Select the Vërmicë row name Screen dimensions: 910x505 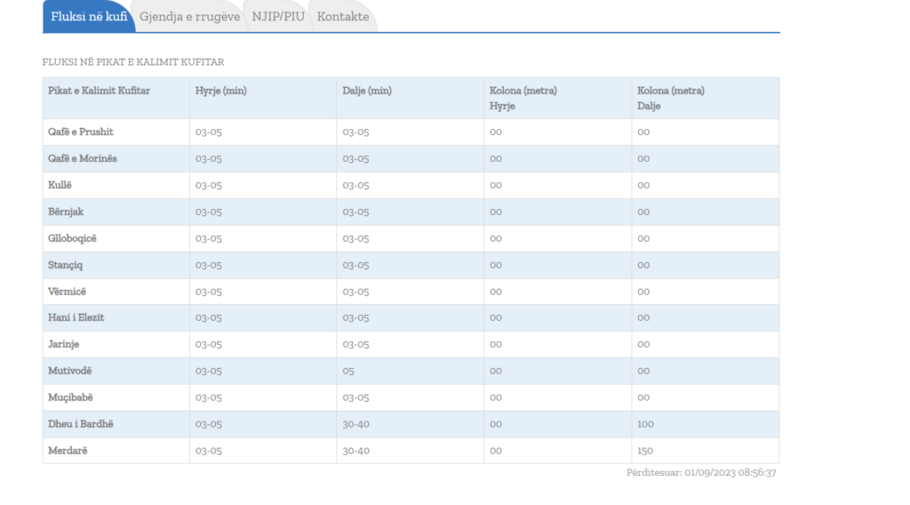(68, 292)
